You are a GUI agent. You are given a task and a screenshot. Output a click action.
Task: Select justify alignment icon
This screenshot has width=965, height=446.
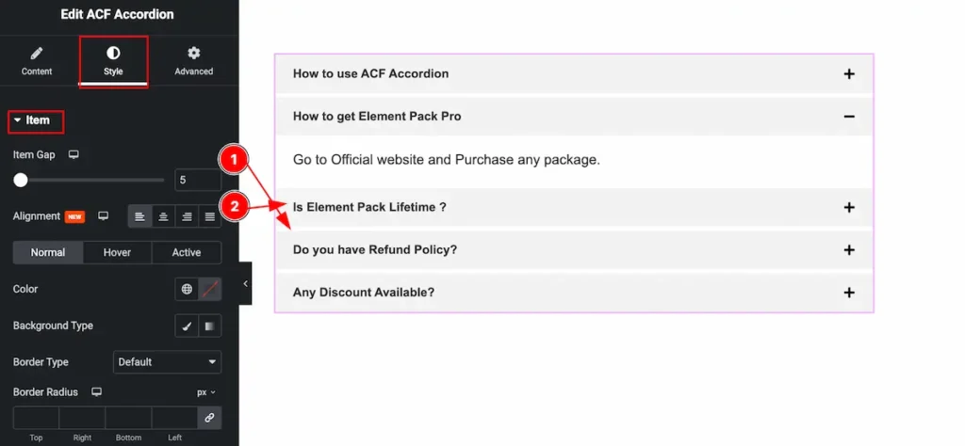point(209,216)
